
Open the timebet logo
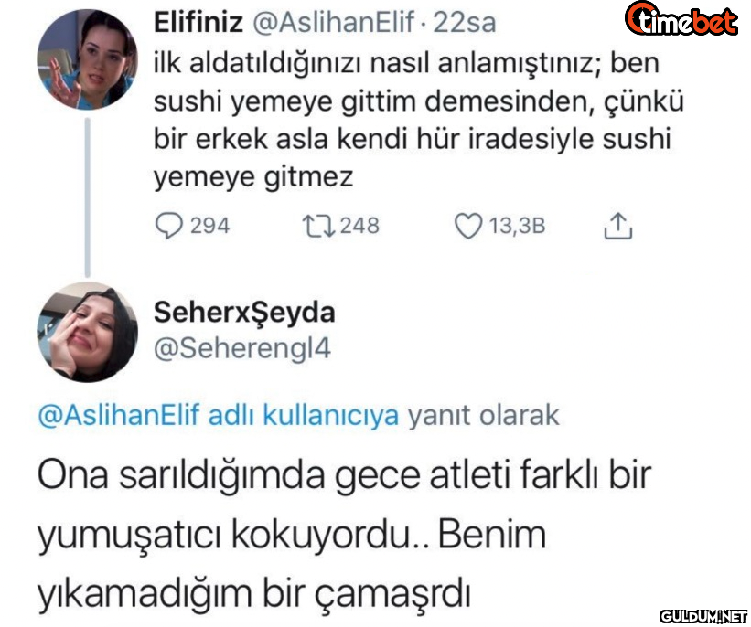click(x=681, y=18)
